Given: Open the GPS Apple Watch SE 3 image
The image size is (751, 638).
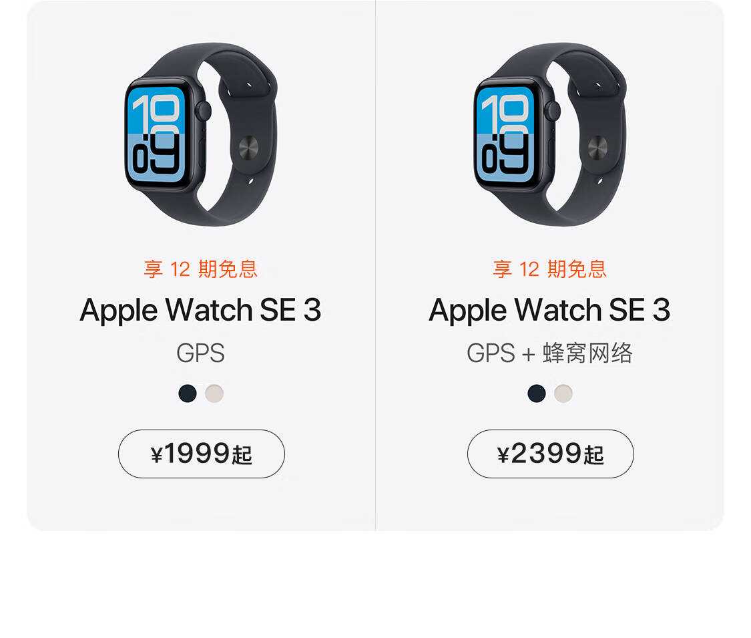Looking at the screenshot, I should click(x=201, y=134).
